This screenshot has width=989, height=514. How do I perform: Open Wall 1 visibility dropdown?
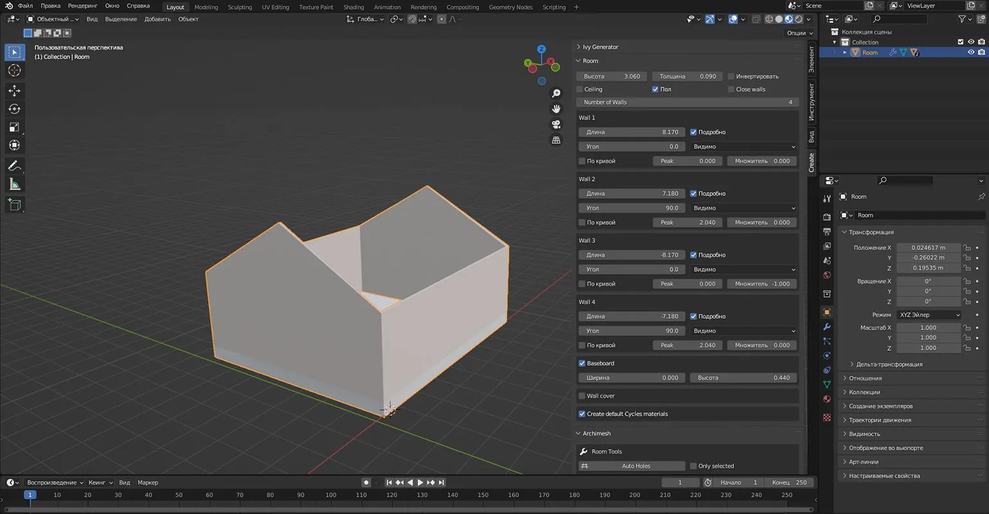[744, 146]
